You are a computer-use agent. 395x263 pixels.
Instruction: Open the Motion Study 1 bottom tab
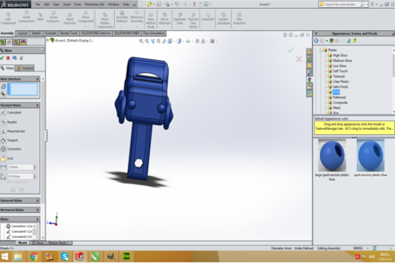pos(57,243)
